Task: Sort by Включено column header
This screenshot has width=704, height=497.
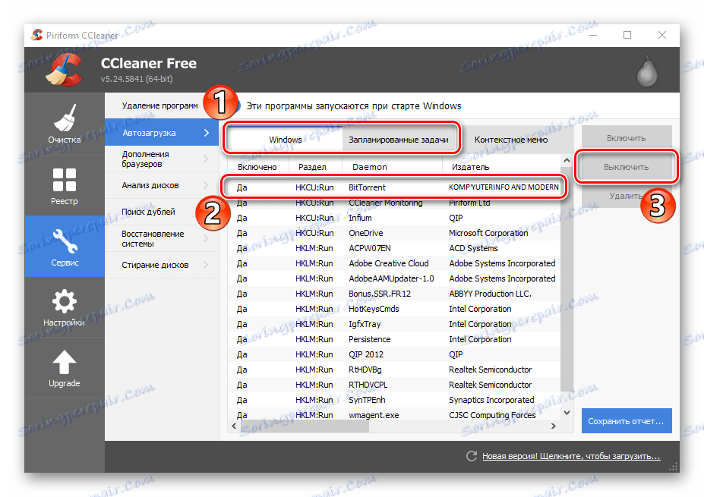Action: point(257,167)
